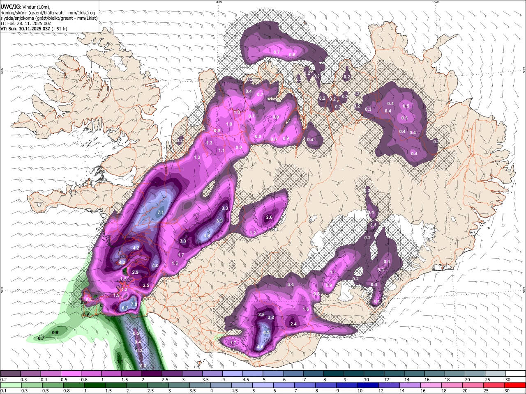Click the medium green bottom-row legend swatch labeled 0.5
This screenshot has height=394, width=526.
tap(53, 385)
